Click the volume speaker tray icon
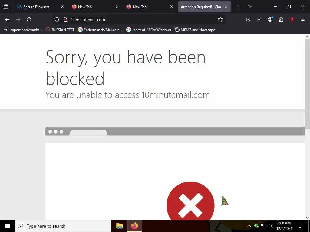Screen dimensions: 310x232 pos(271,226)
